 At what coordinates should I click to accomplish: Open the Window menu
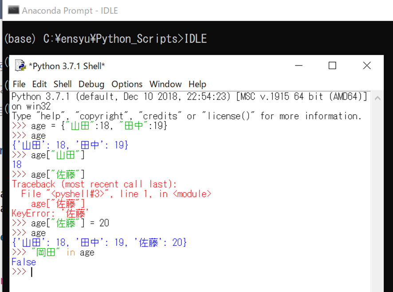tap(165, 84)
